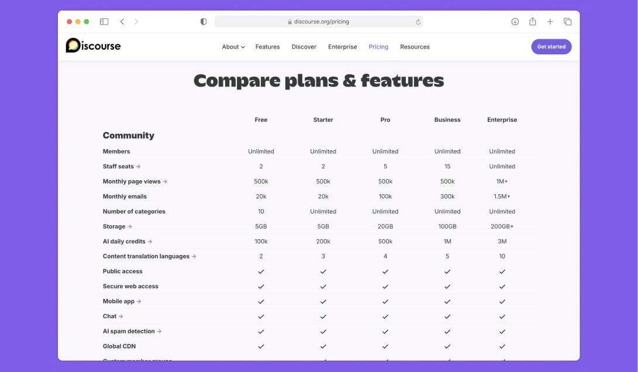638x372 pixels.
Task: Expand the About dropdown menu
Action: [x=233, y=47]
